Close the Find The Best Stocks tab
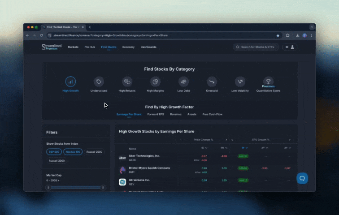Viewport: 339px width, 215px height. point(83,27)
